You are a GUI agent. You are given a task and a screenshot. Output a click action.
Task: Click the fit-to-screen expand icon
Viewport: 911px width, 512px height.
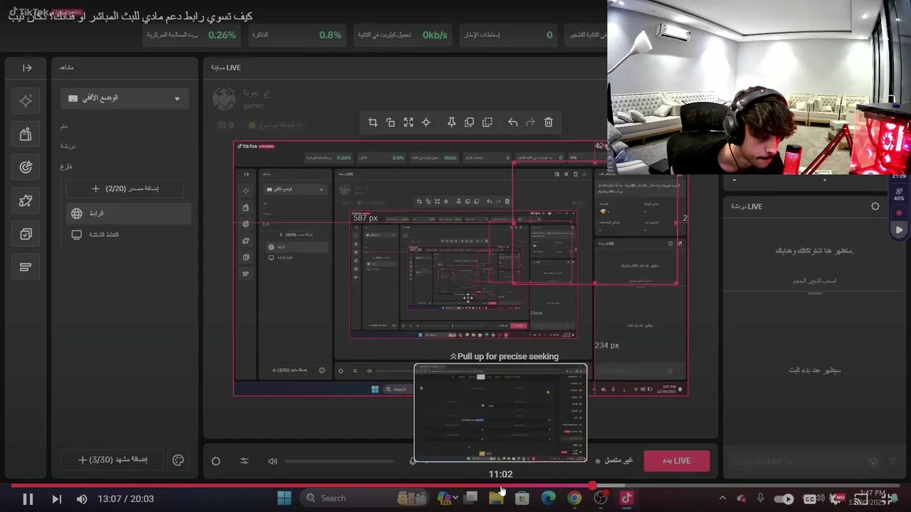tap(409, 122)
